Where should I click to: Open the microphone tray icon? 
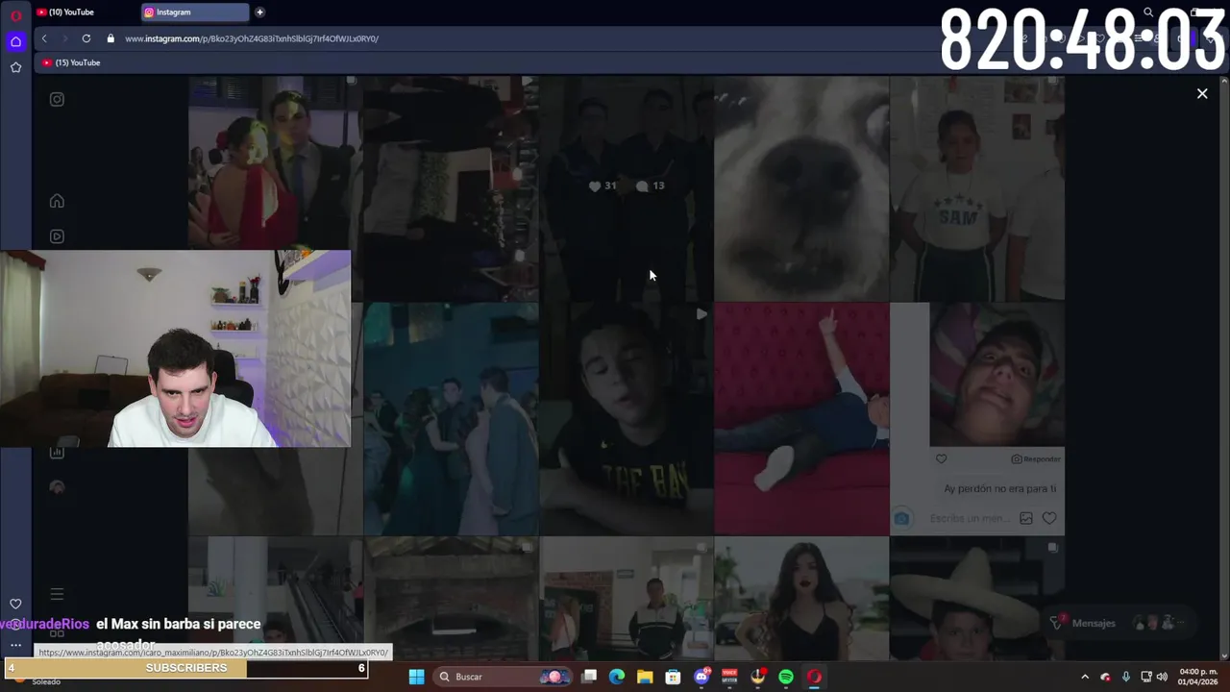tap(1126, 677)
